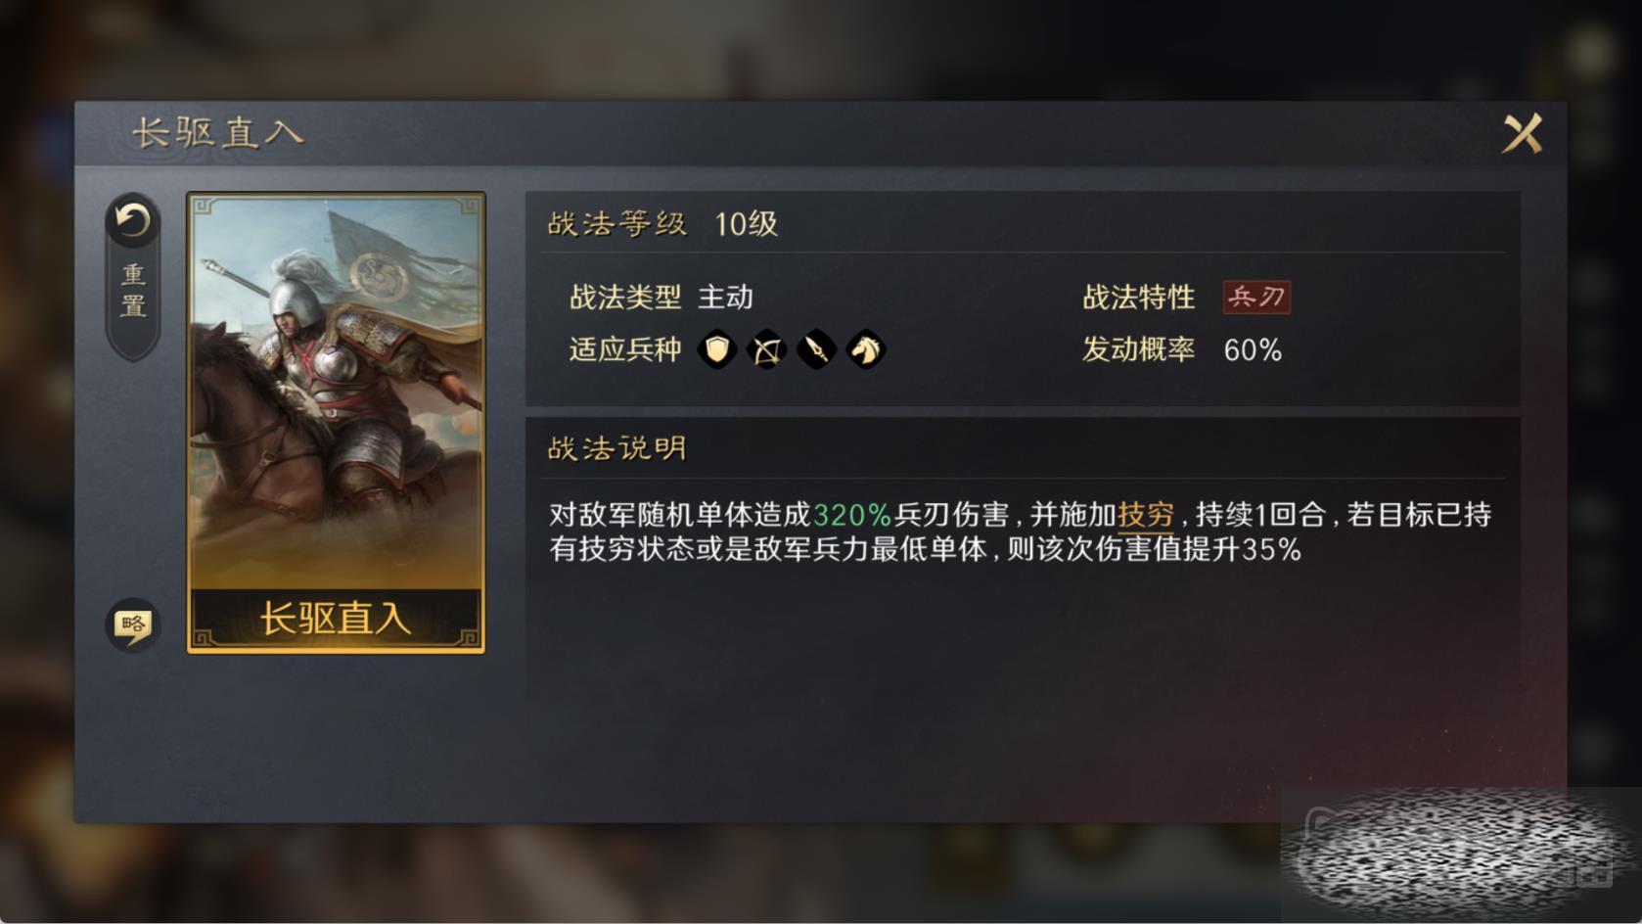
Task: Click the 发动概率 60% value
Action: coord(1253,350)
